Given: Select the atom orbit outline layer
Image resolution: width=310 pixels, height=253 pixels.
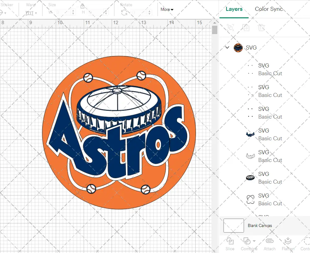Looking at the screenshot, I should coord(250,199).
